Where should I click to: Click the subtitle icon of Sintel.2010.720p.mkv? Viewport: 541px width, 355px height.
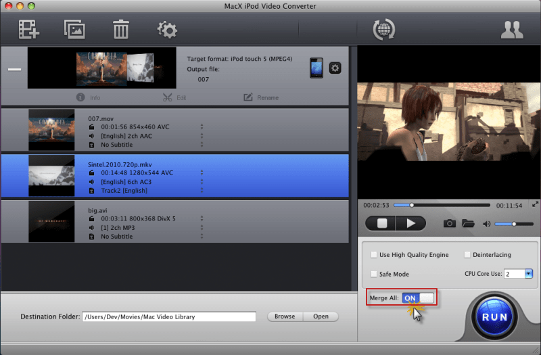tap(91, 191)
